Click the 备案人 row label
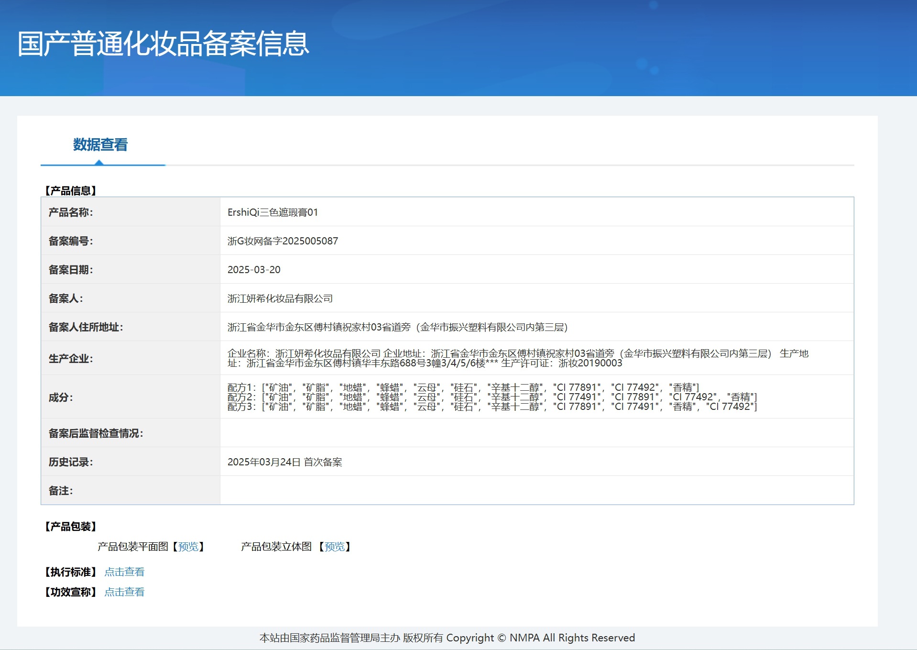Image resolution: width=917 pixels, height=650 pixels. point(66,298)
